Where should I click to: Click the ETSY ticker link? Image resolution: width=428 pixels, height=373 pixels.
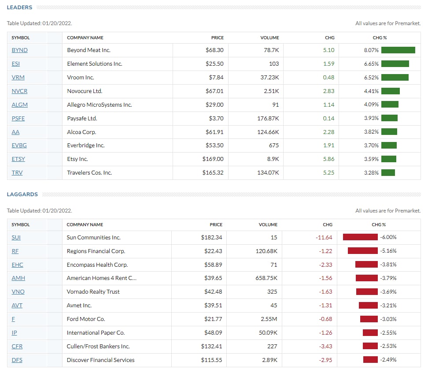point(18,159)
